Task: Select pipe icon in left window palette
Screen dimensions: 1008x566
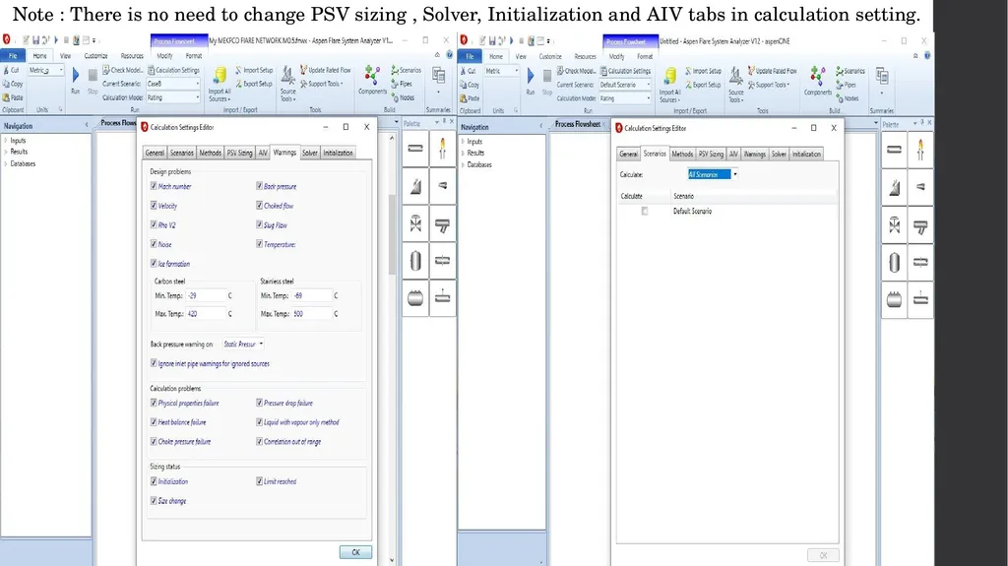Action: click(415, 149)
